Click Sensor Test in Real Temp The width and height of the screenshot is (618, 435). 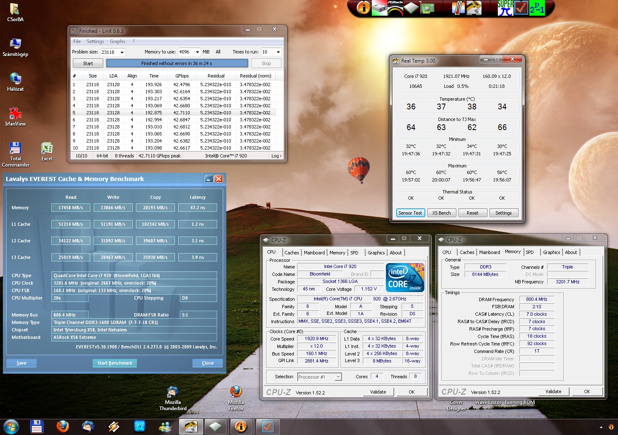[x=410, y=213]
